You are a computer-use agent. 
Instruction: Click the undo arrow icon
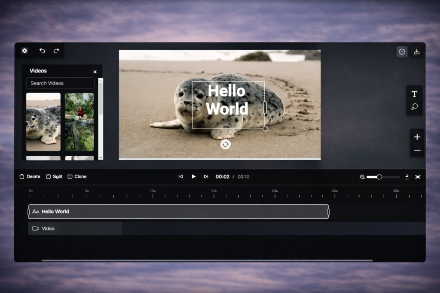(x=42, y=51)
